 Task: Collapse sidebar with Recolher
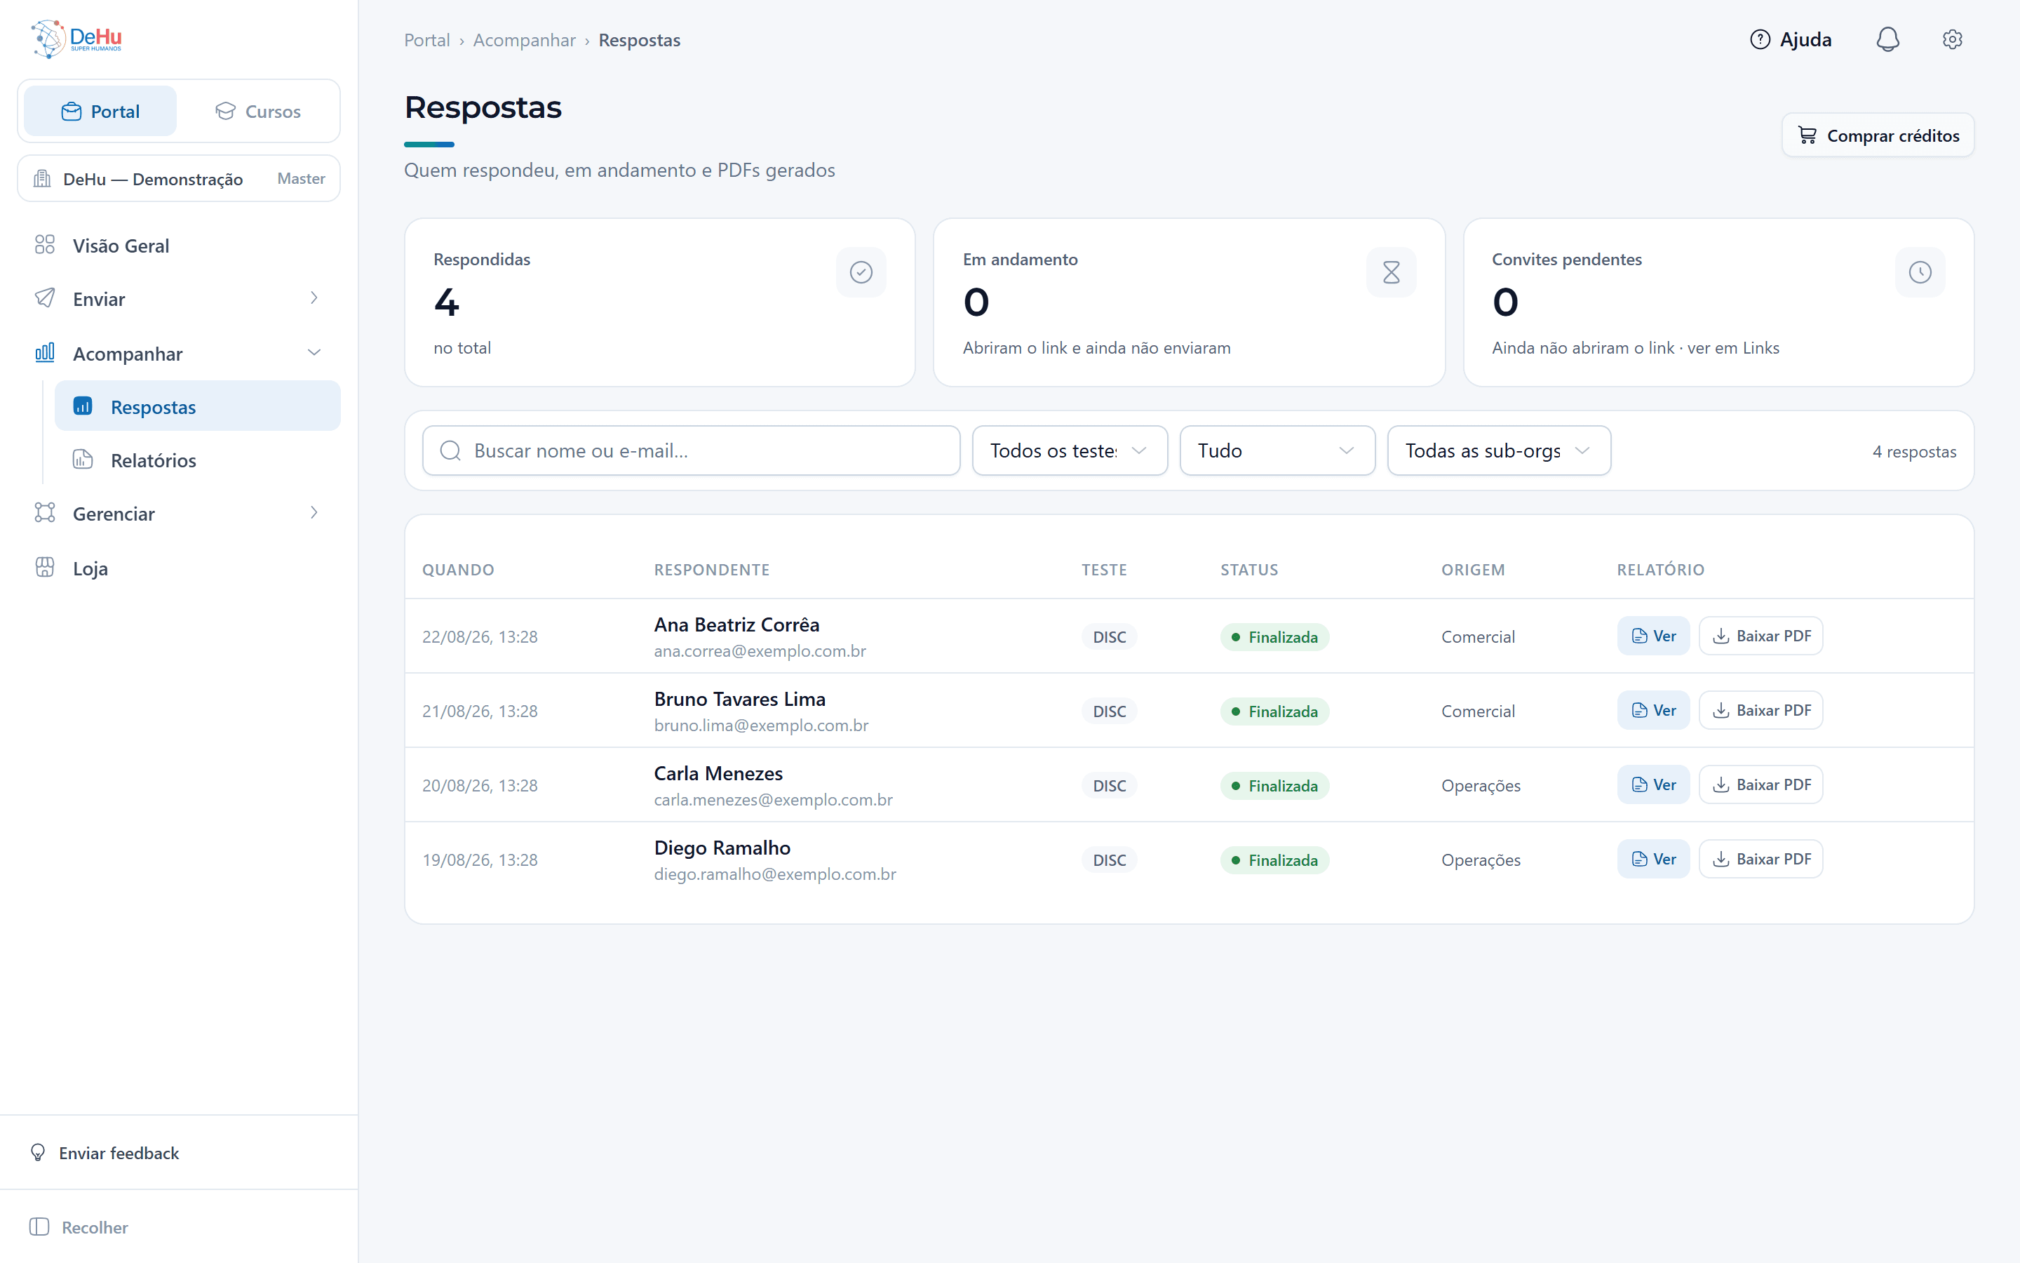pyautogui.click(x=79, y=1227)
